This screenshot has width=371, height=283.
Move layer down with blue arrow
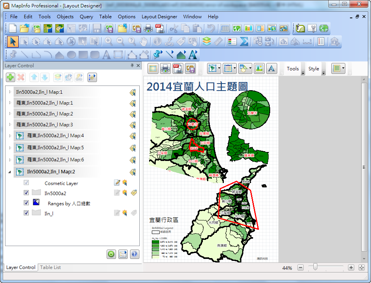pos(45,77)
